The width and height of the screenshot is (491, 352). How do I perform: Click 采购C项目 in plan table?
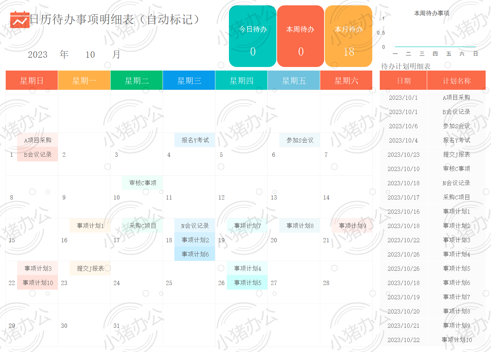pos(456,197)
